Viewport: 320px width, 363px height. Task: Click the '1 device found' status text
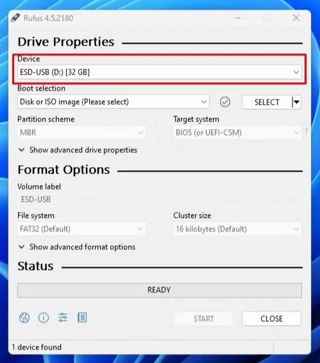click(x=37, y=347)
